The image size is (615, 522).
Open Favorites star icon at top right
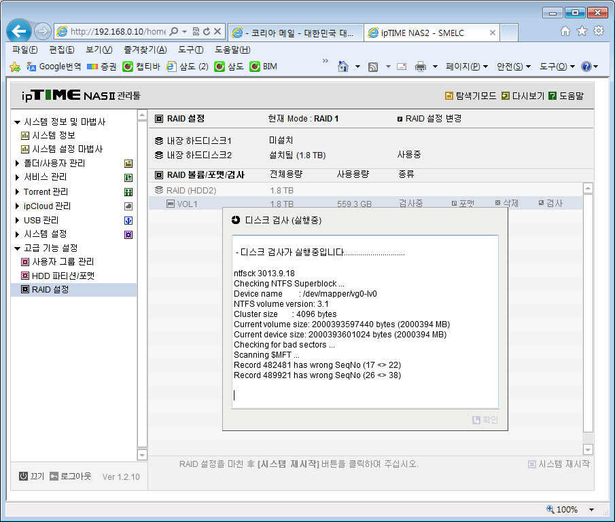coord(582,31)
